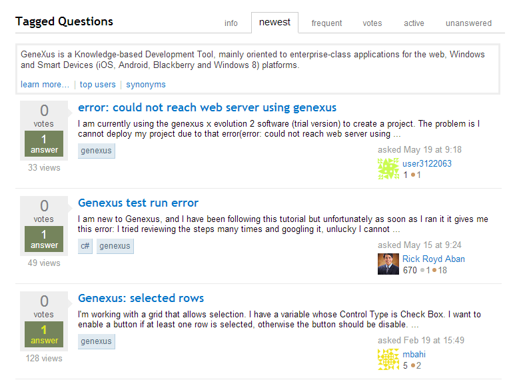The height and width of the screenshot is (386, 509).
Task: Click user3122063's green avatar icon
Action: click(x=388, y=169)
